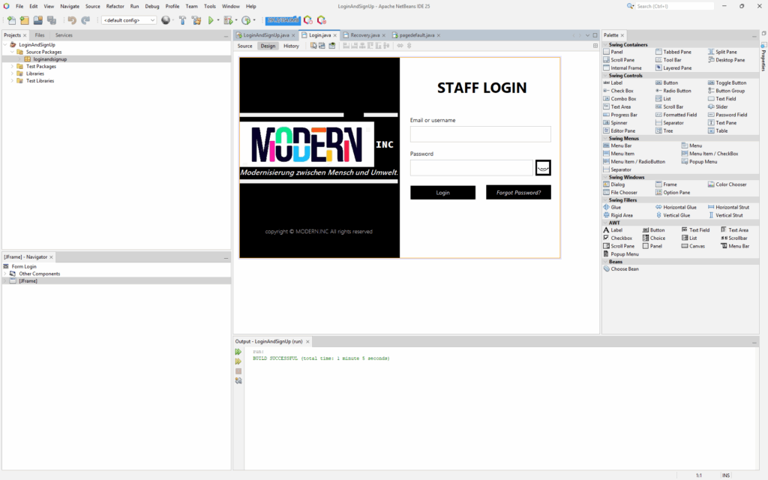Screen dimensions: 768x480
Task: Switch to the Services tab
Action: 64,35
